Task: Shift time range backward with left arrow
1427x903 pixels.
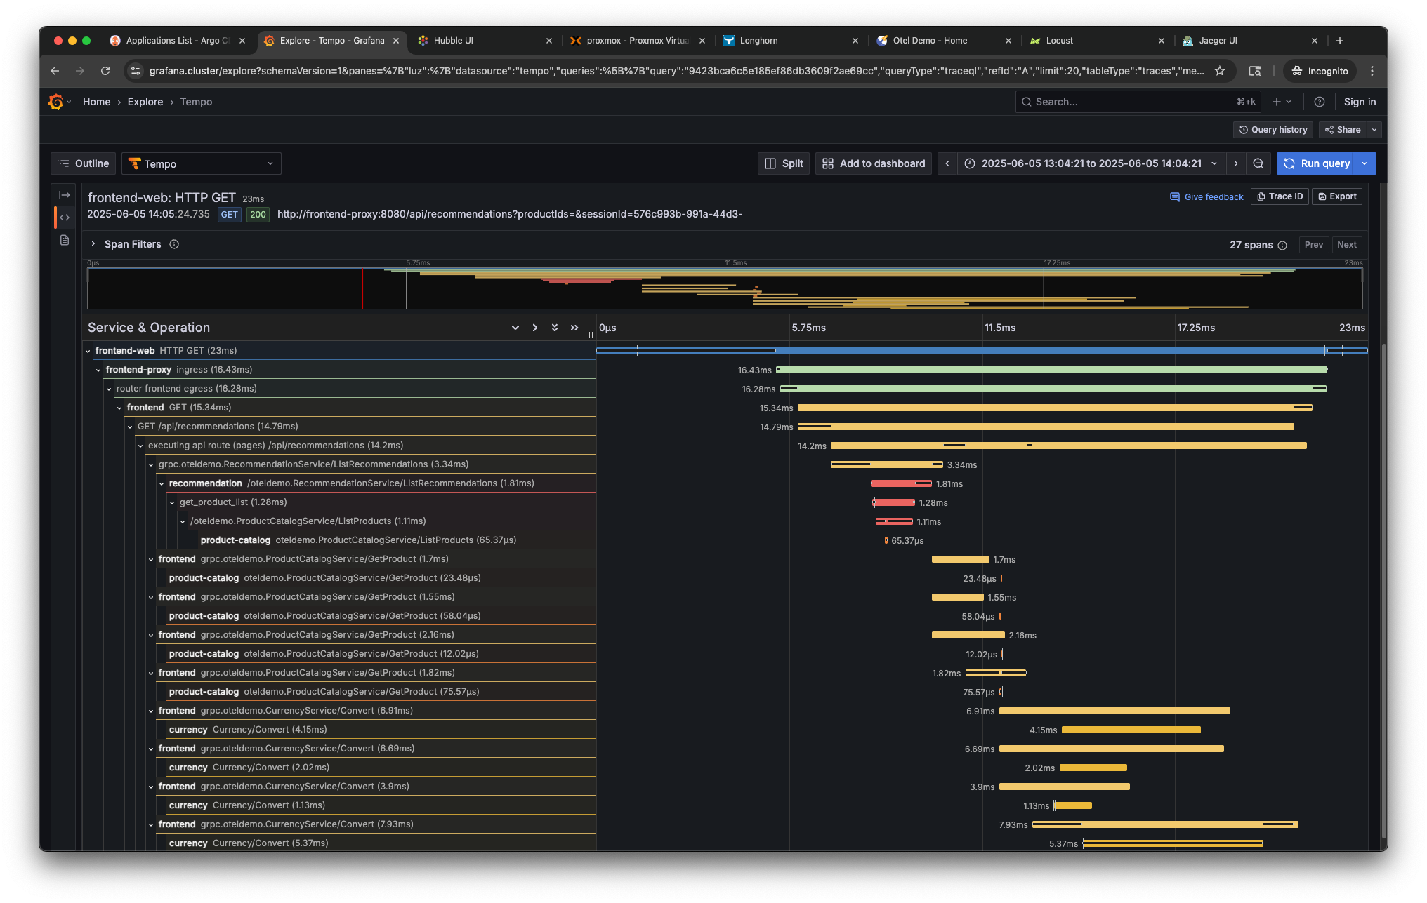Action: (947, 163)
